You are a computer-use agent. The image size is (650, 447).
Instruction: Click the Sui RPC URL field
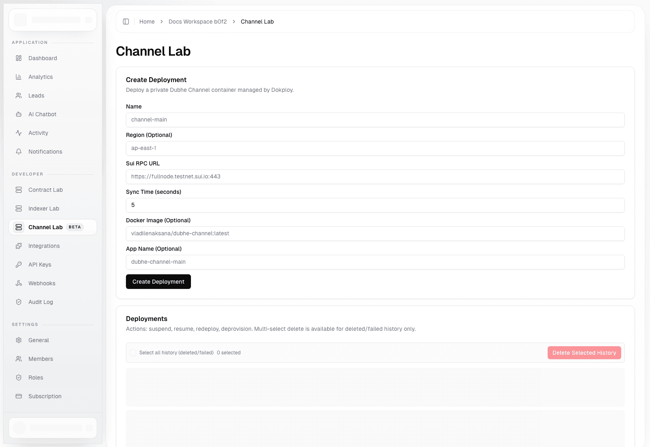tap(375, 177)
